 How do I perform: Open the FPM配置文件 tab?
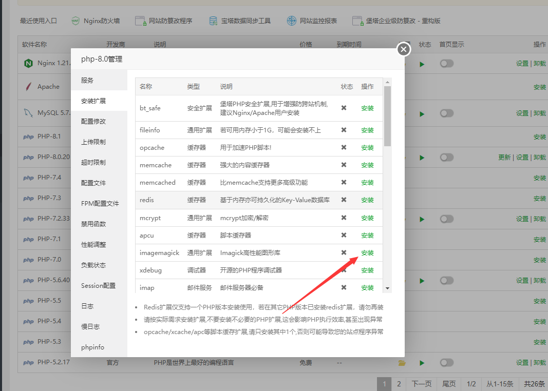point(100,204)
